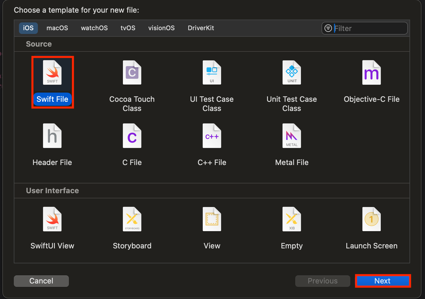Select Unit Test Case Class template
Viewport: 425px width, 299px height.
tap(291, 73)
